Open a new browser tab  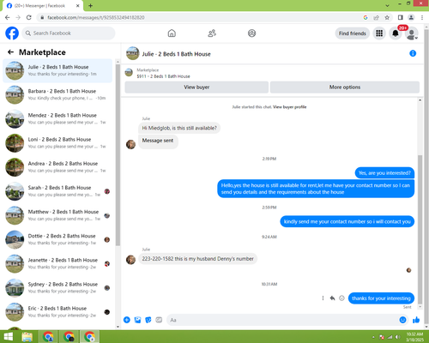(x=90, y=6)
